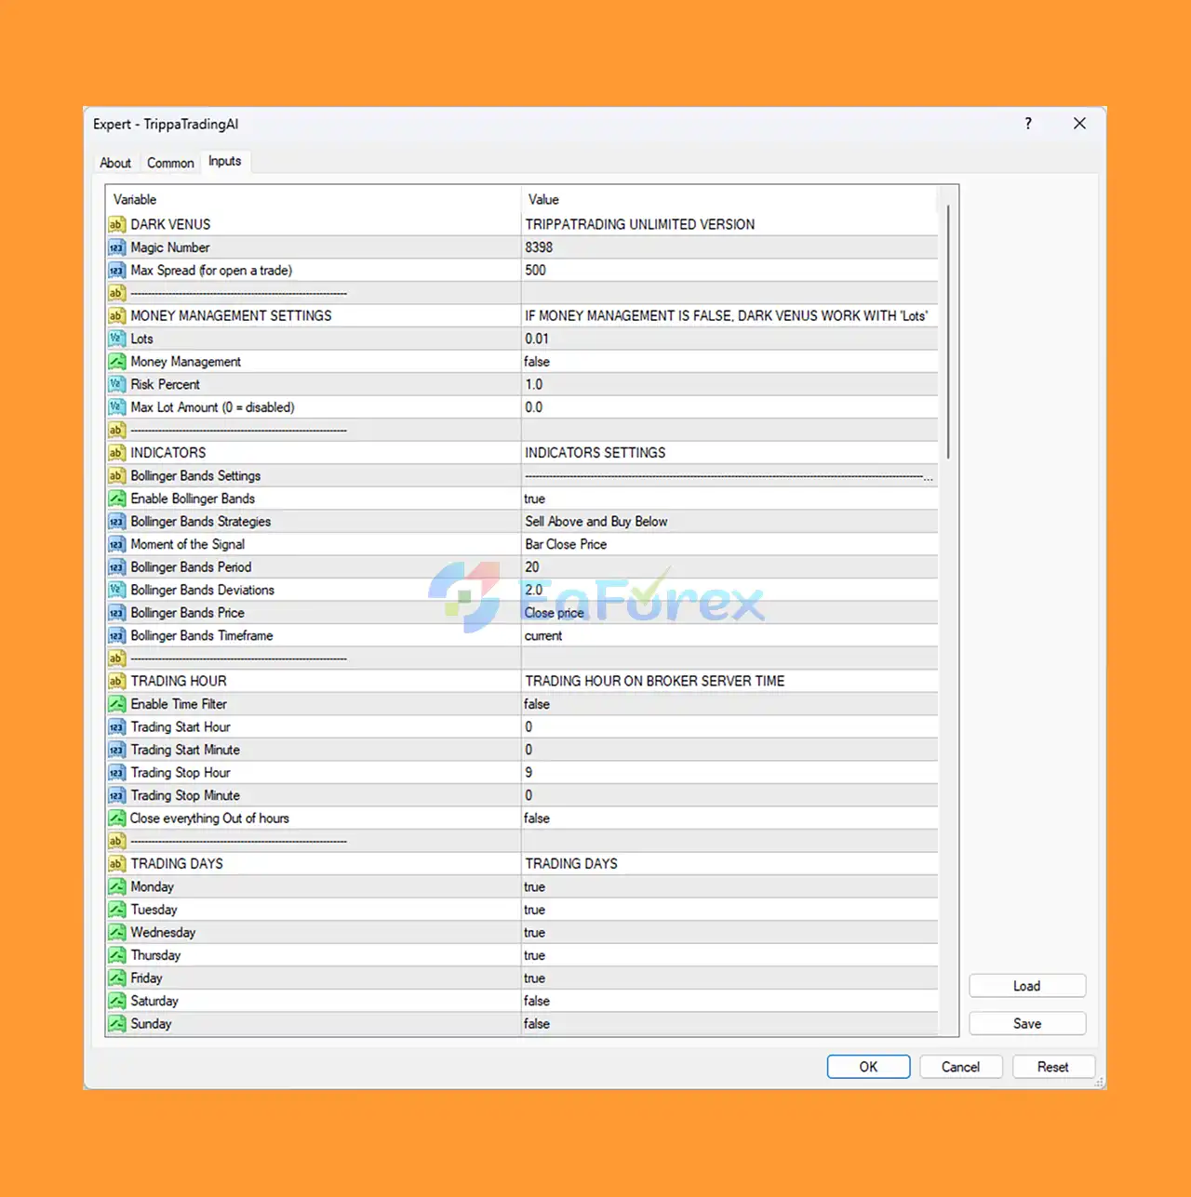1191x1197 pixels.
Task: Select the Bollinger Bands Deviations row label
Action: 202,590
